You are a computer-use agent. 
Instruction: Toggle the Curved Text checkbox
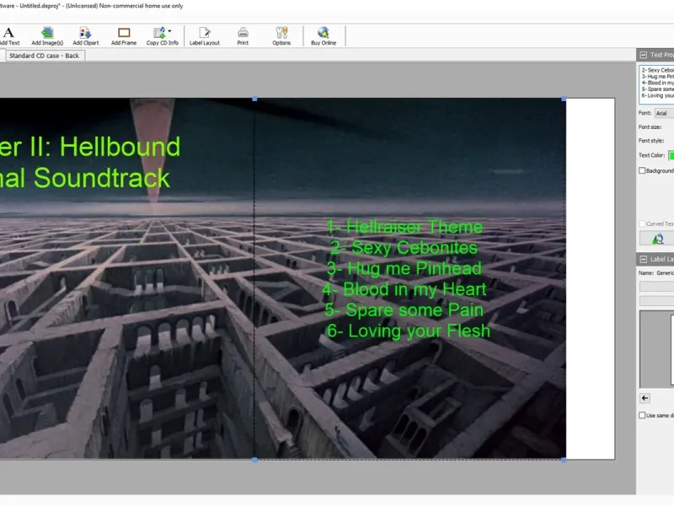coord(642,223)
